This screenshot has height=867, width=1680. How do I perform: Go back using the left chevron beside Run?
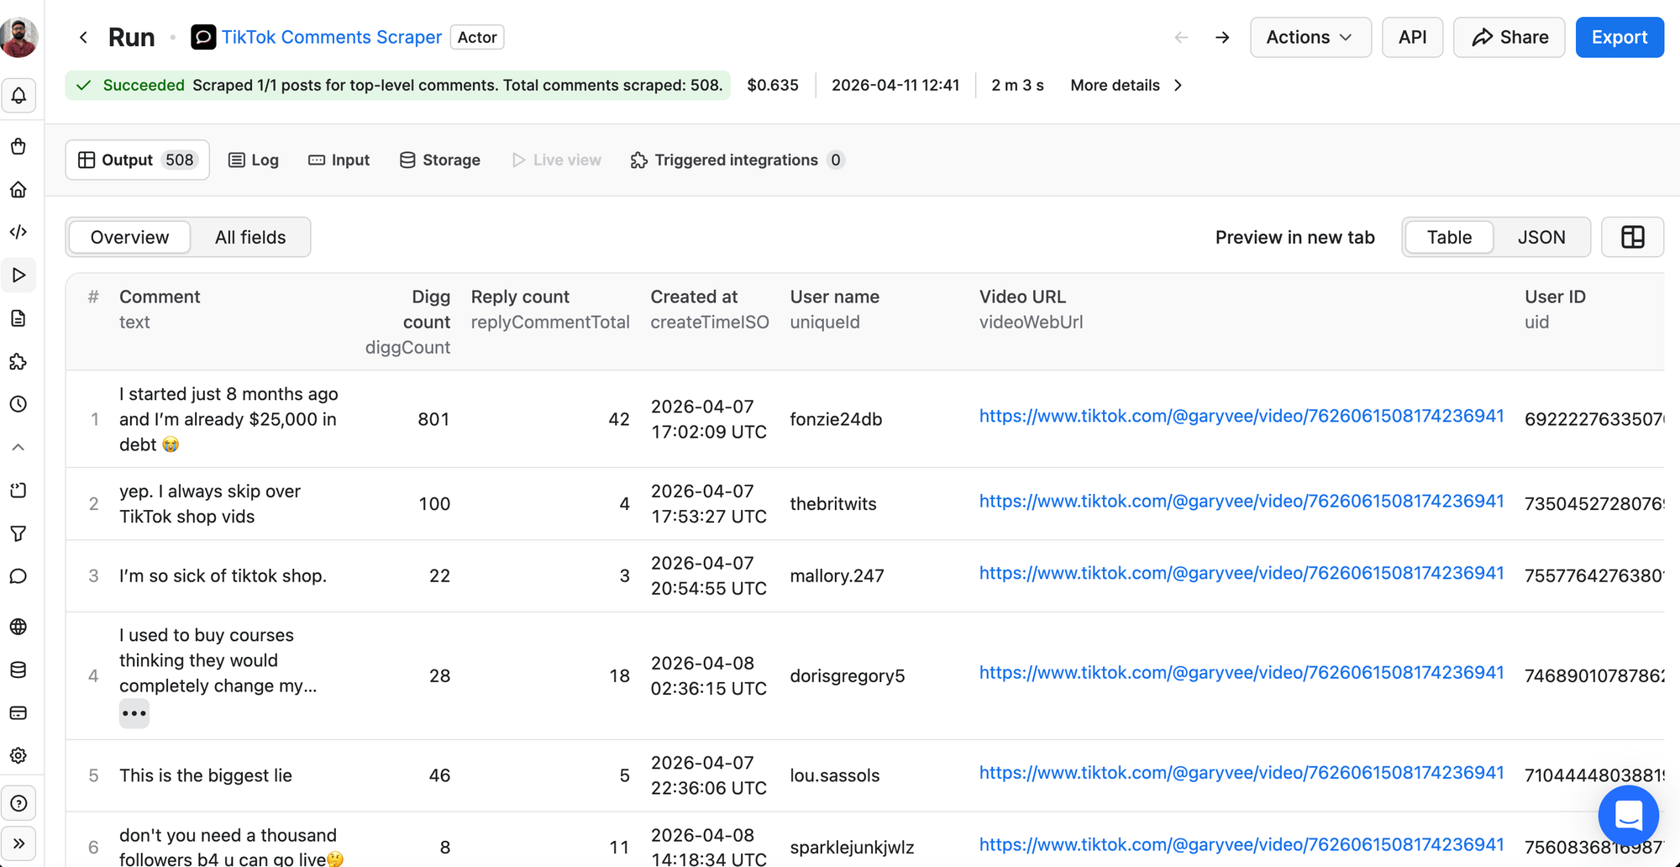point(83,37)
